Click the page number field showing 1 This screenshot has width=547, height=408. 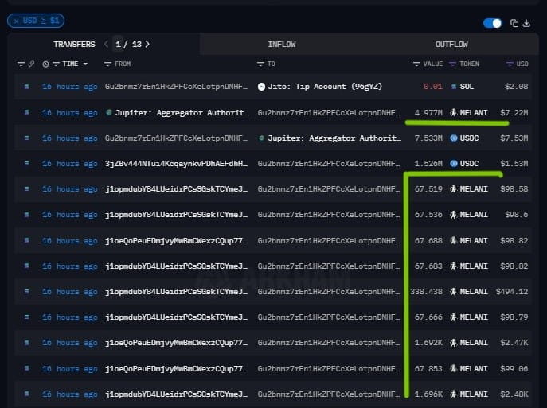click(119, 45)
